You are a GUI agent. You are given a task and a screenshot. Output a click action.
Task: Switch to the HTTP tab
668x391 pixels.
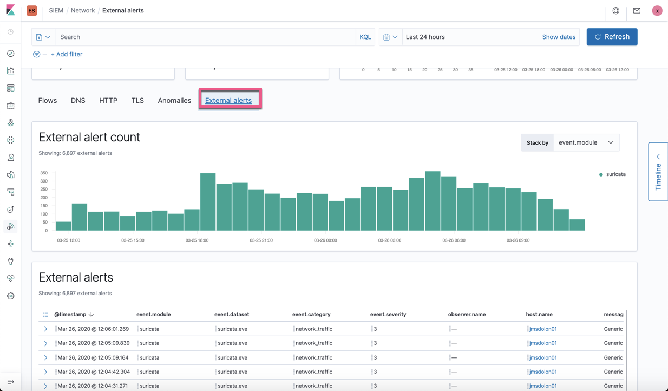click(x=108, y=100)
